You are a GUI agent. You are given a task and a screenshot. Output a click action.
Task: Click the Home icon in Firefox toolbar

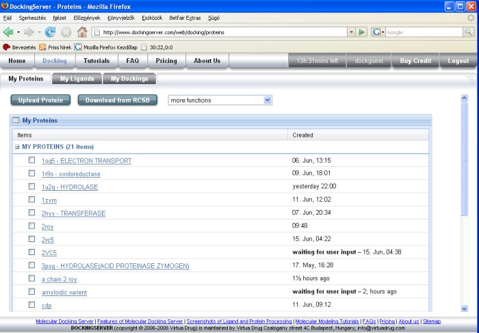coord(82,32)
